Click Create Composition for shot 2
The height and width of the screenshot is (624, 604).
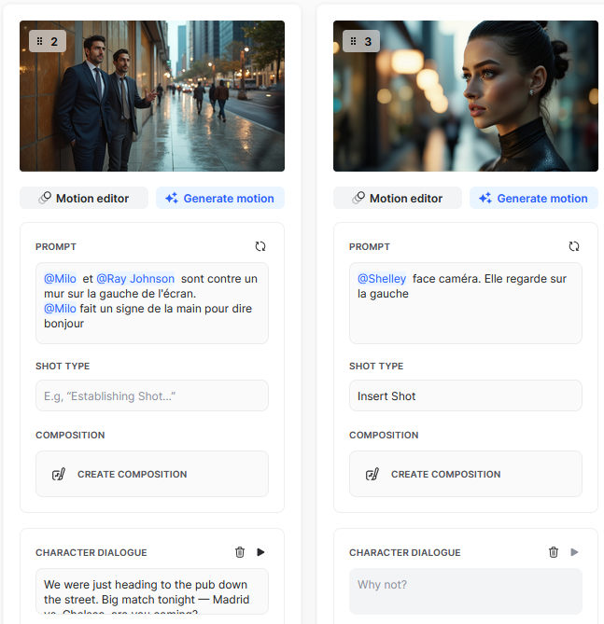tap(152, 474)
